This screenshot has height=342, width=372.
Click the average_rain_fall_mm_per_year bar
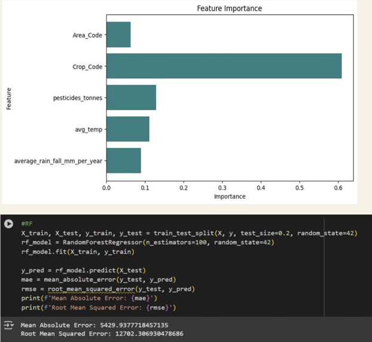pos(124,161)
